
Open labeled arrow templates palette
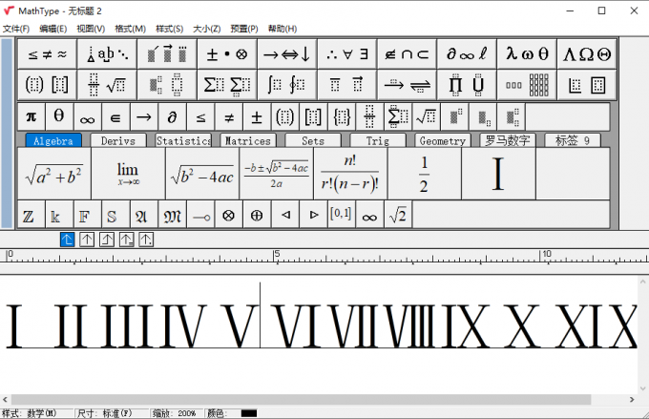click(407, 85)
